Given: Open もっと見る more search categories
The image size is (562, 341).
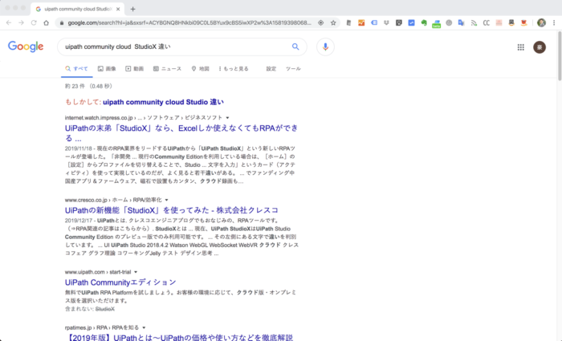Looking at the screenshot, I should point(234,68).
